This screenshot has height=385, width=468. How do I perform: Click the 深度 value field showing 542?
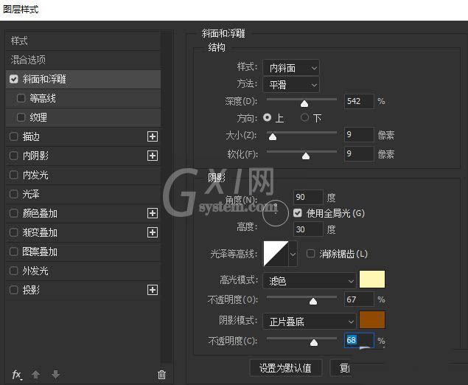pyautogui.click(x=359, y=101)
